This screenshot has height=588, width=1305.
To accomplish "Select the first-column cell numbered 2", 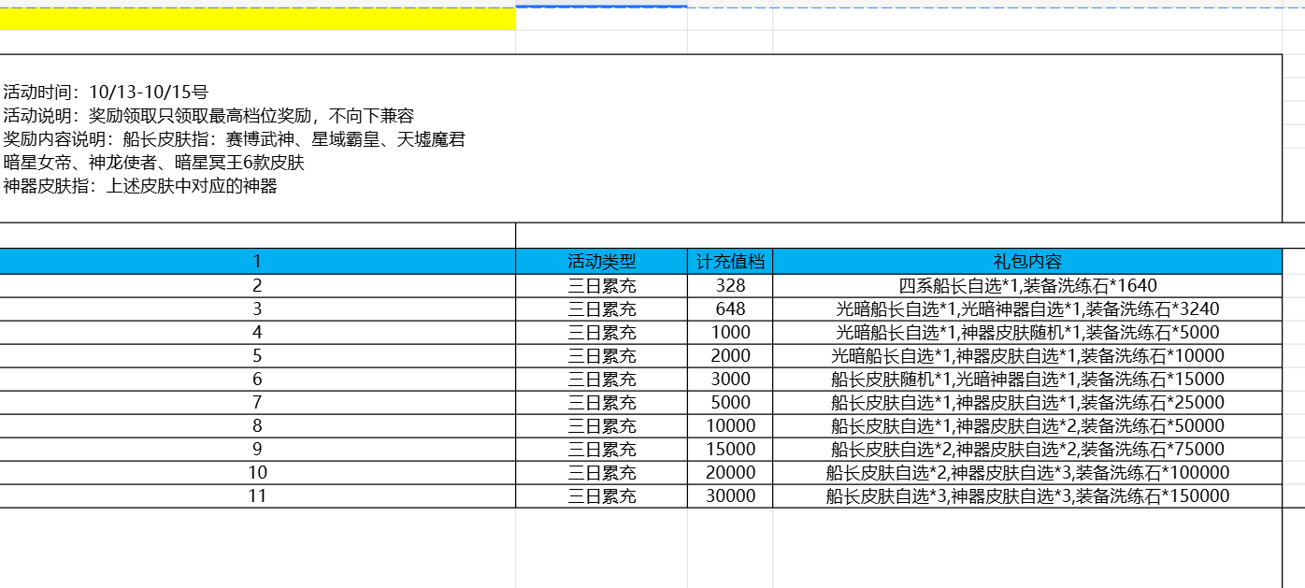I will (257, 286).
